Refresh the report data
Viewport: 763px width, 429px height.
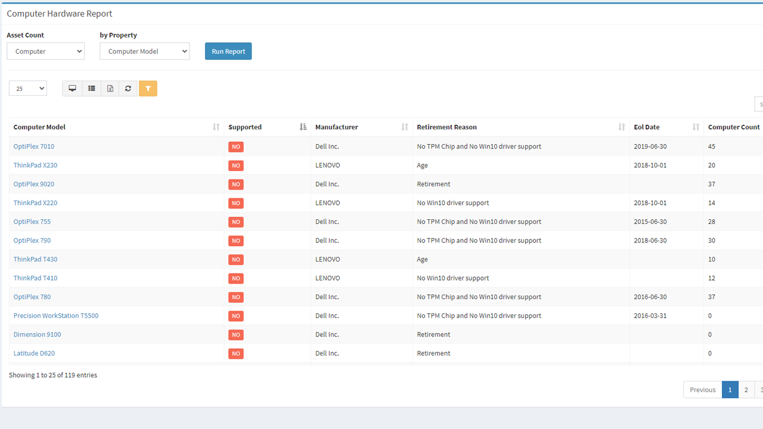click(x=128, y=88)
